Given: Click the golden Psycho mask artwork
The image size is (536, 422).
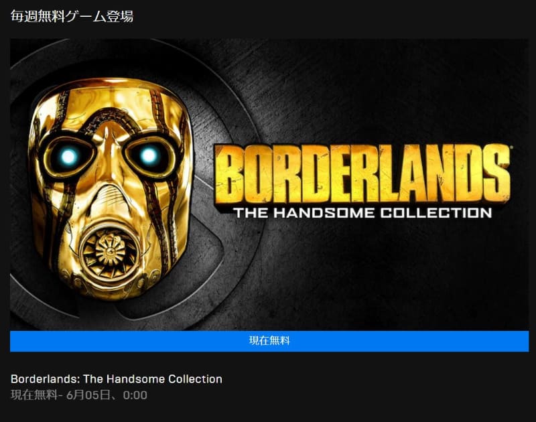Looking at the screenshot, I should [109, 188].
